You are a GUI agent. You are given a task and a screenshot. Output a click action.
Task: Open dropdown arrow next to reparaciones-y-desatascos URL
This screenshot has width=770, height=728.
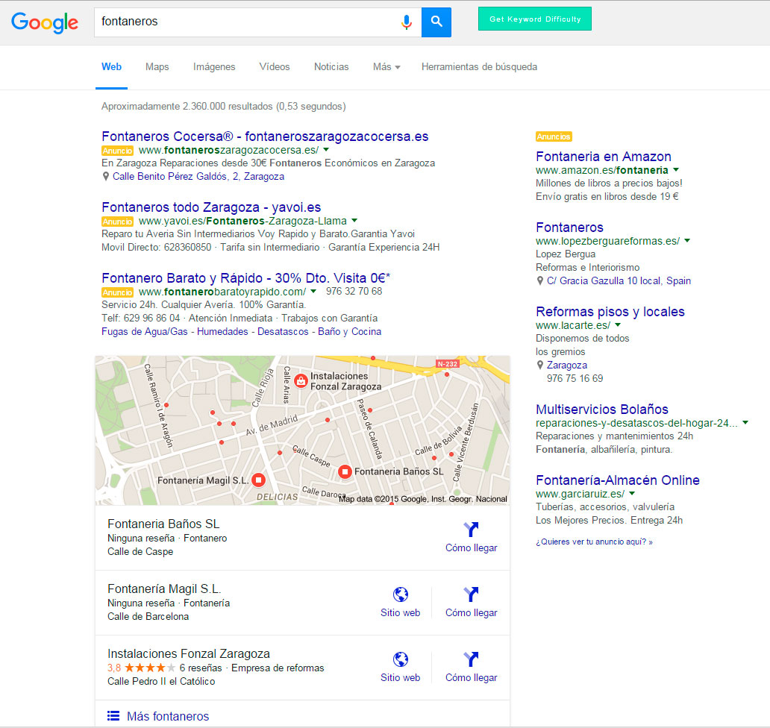(x=745, y=423)
